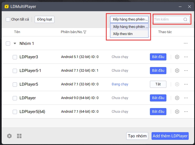195x145 pixels.
Task: Collapse the Nhóm 1 group triangle
Action: click(15, 43)
